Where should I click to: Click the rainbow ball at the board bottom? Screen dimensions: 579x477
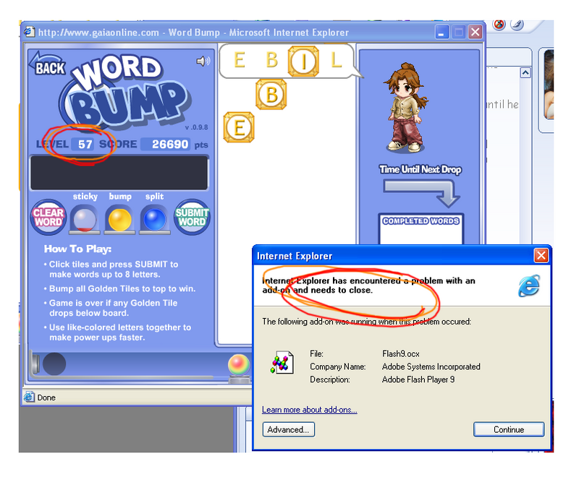pyautogui.click(x=239, y=364)
